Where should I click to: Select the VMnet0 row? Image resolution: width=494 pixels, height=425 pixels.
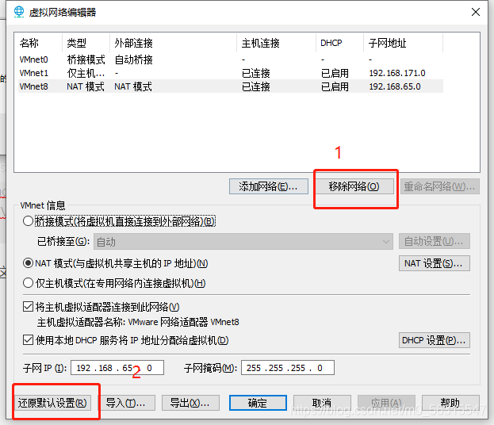pos(231,59)
